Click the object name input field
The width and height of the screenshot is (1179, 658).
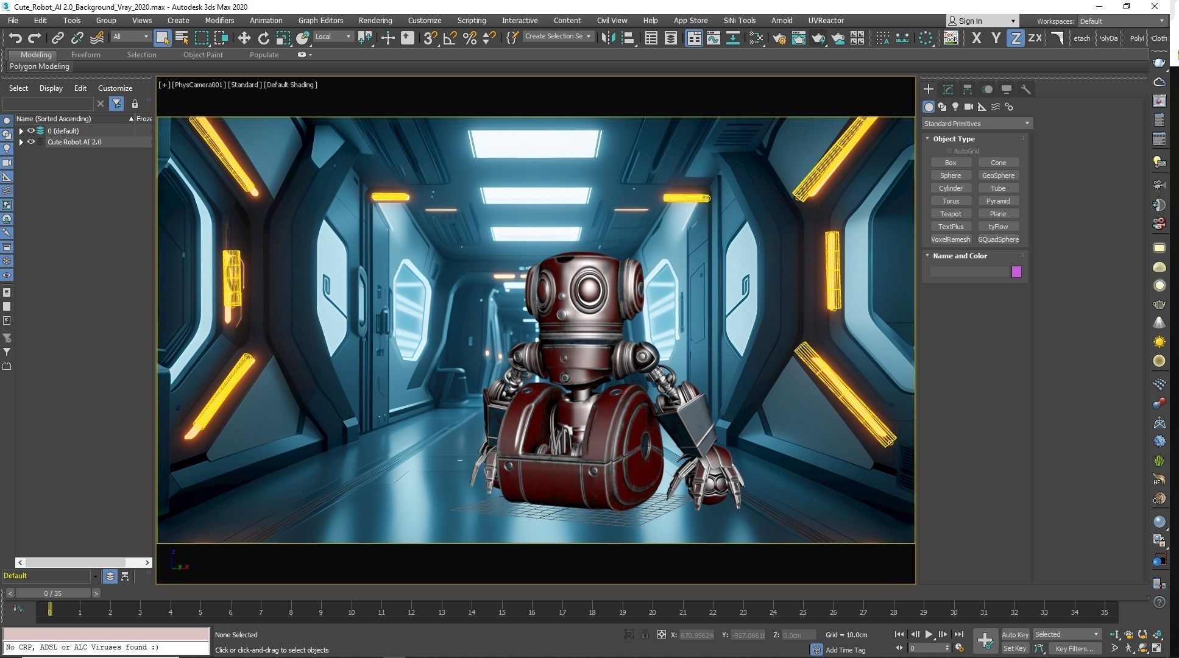coord(969,272)
